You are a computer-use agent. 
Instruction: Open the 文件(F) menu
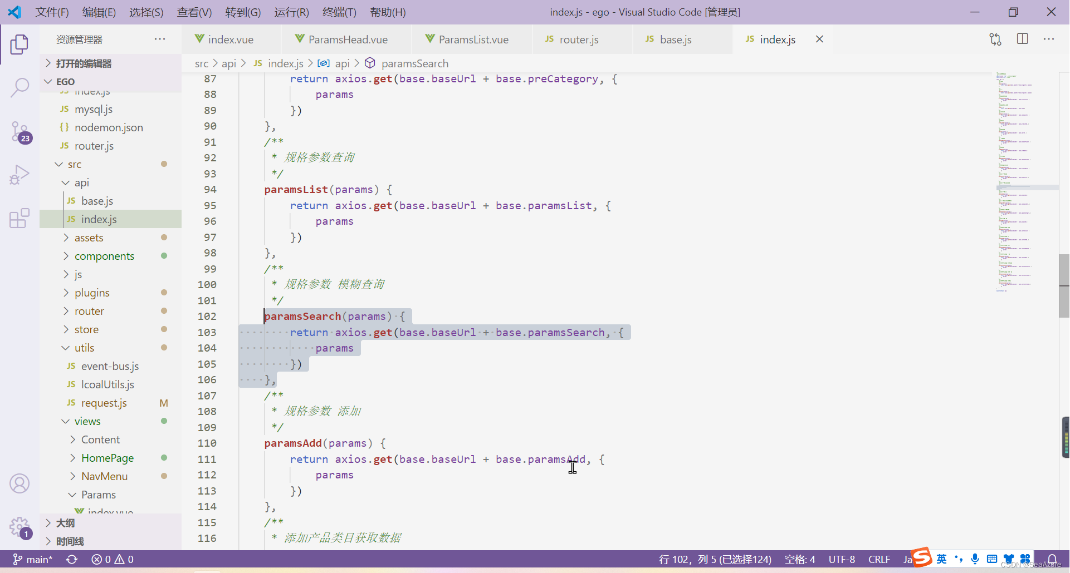pyautogui.click(x=52, y=12)
